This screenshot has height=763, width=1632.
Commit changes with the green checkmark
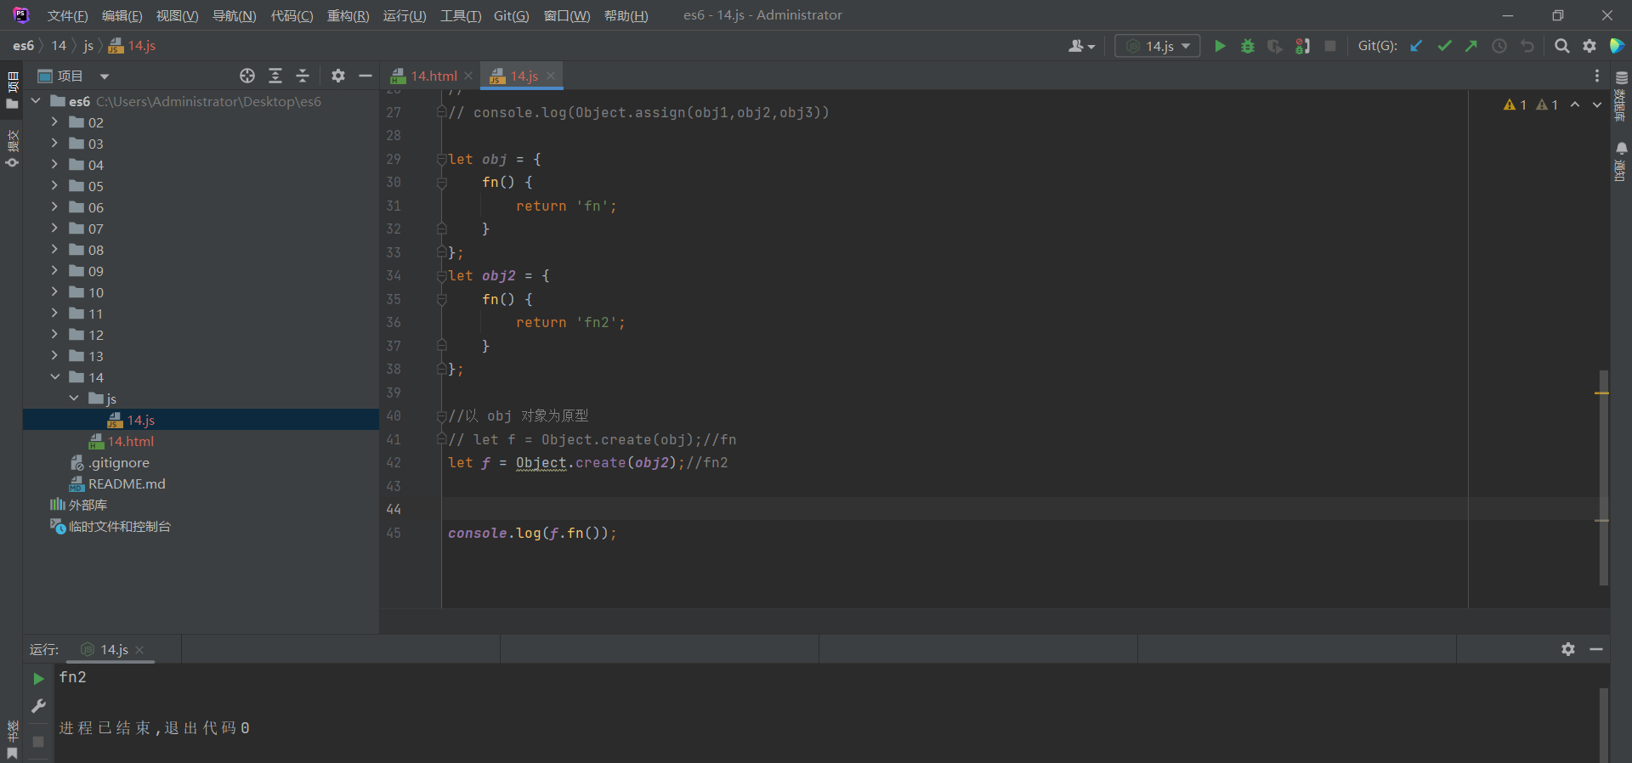tap(1444, 46)
